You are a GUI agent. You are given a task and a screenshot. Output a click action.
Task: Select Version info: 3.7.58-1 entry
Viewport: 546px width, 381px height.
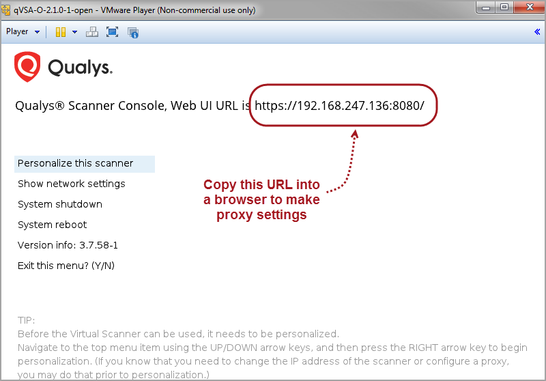click(68, 245)
